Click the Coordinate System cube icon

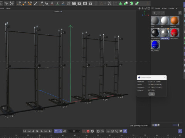(69, 3)
